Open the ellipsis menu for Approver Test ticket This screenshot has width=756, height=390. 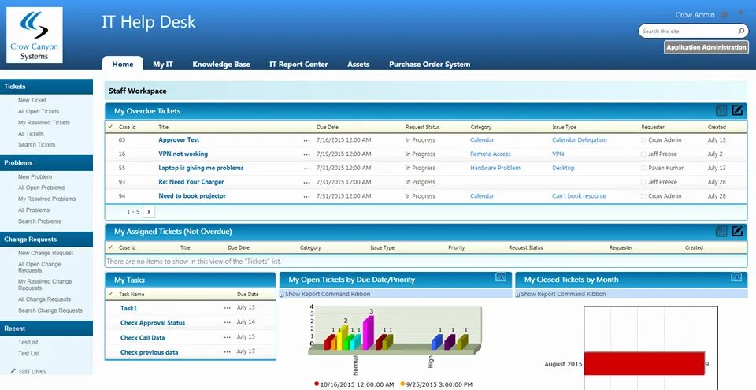click(306, 140)
